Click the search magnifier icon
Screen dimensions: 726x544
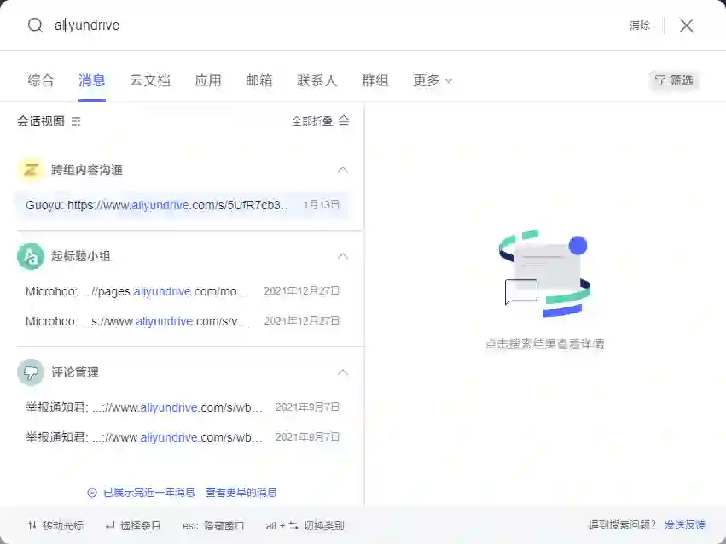pos(35,25)
